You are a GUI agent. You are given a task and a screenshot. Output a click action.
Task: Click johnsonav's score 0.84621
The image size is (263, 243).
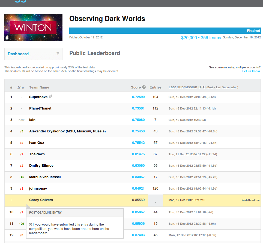pos(138,188)
